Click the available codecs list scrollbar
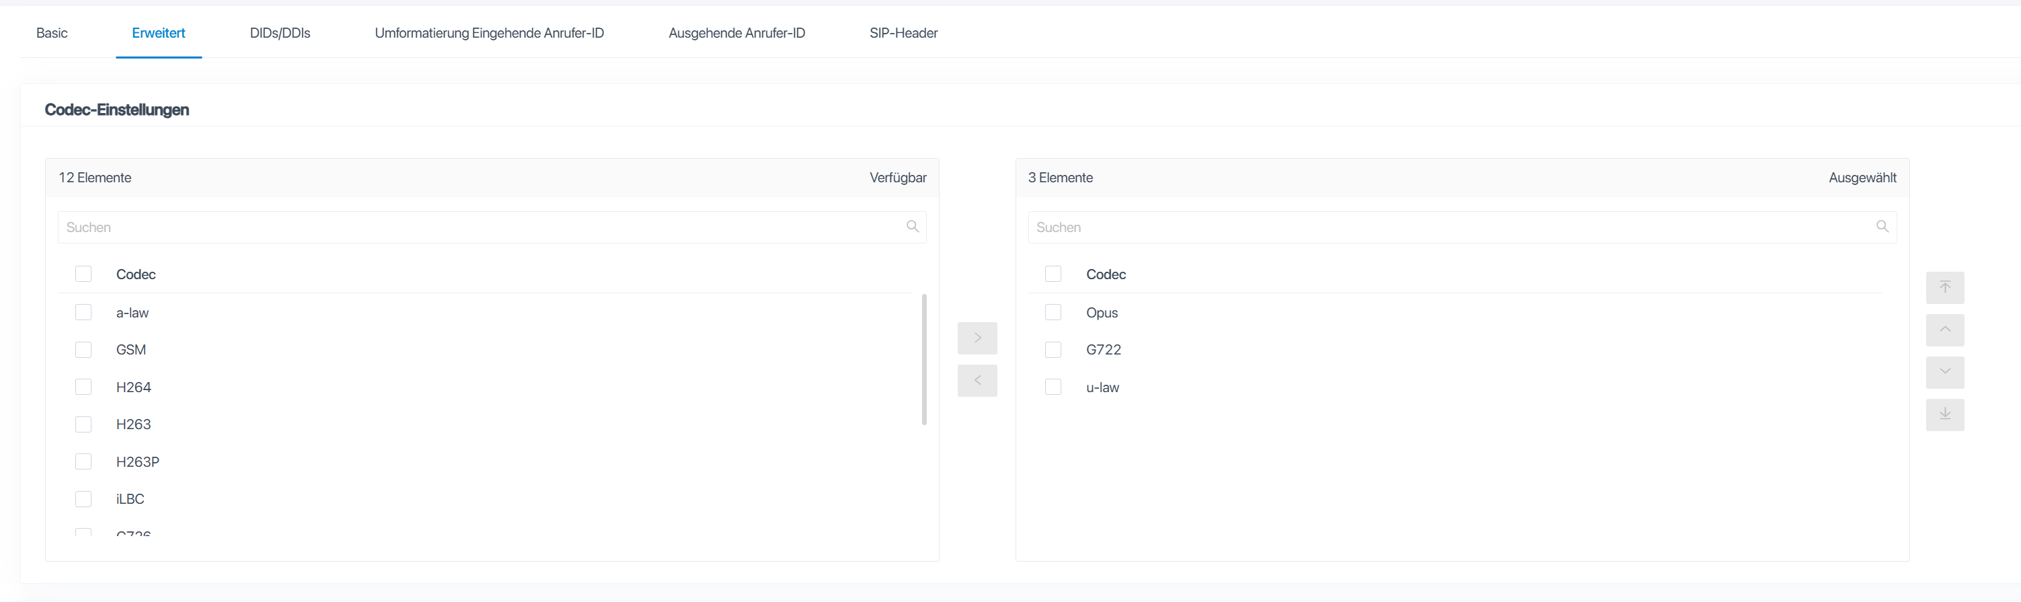 coord(923,359)
